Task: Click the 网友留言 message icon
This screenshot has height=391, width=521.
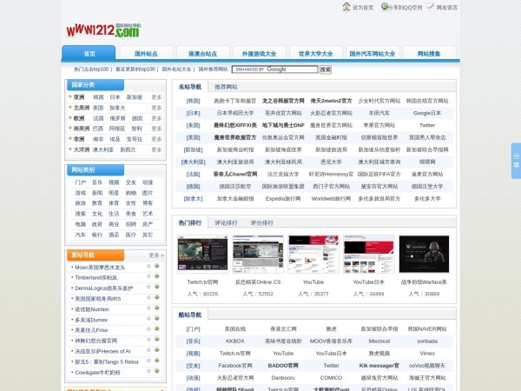Action: click(x=442, y=7)
